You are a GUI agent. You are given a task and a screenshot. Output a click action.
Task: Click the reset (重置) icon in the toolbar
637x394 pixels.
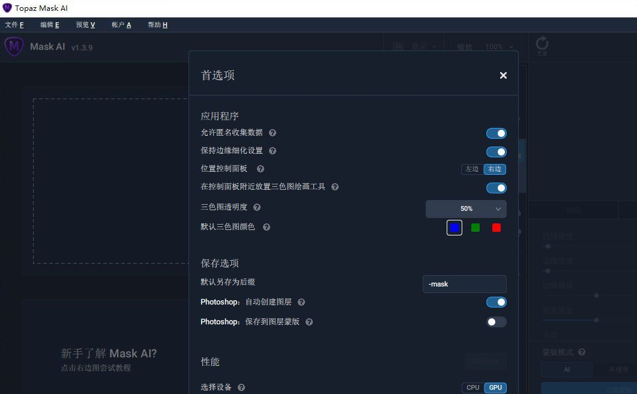click(x=542, y=45)
